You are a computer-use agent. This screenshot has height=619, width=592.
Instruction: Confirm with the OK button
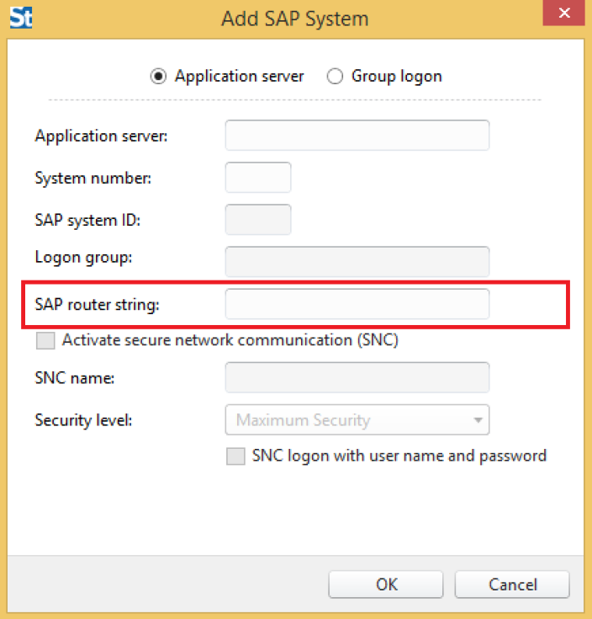click(x=386, y=584)
